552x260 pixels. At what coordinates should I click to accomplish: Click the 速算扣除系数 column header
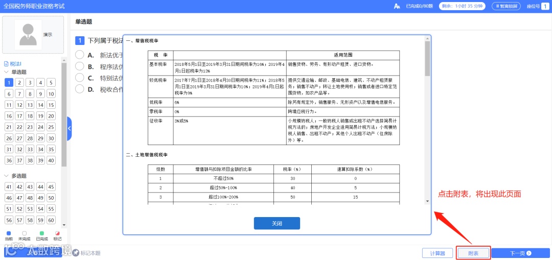pos(356,169)
